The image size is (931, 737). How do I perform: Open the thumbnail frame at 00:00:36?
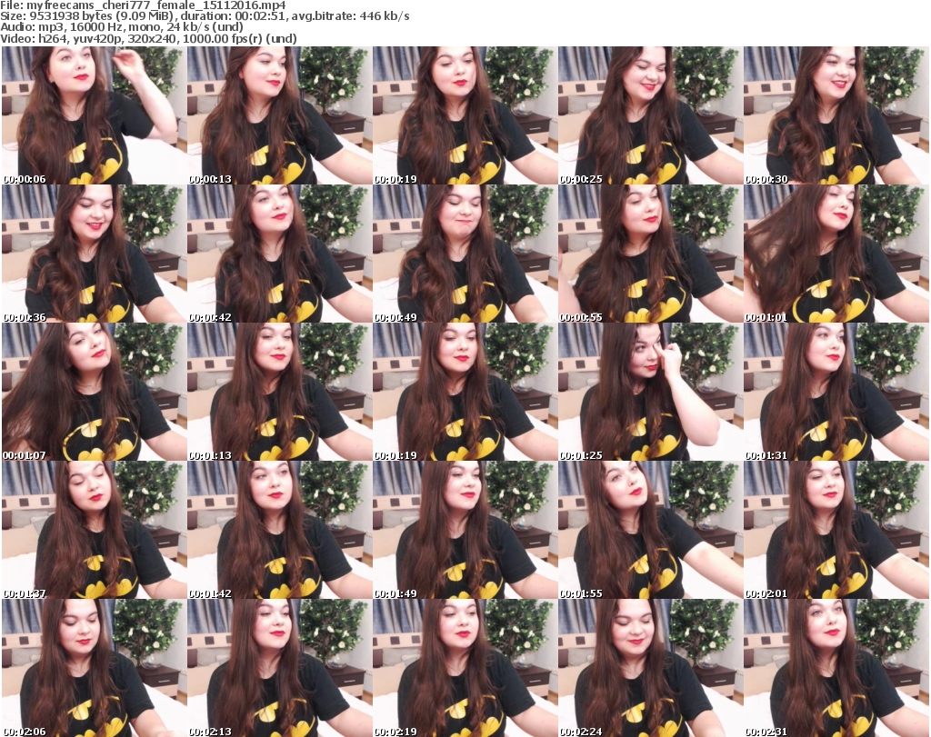point(95,254)
